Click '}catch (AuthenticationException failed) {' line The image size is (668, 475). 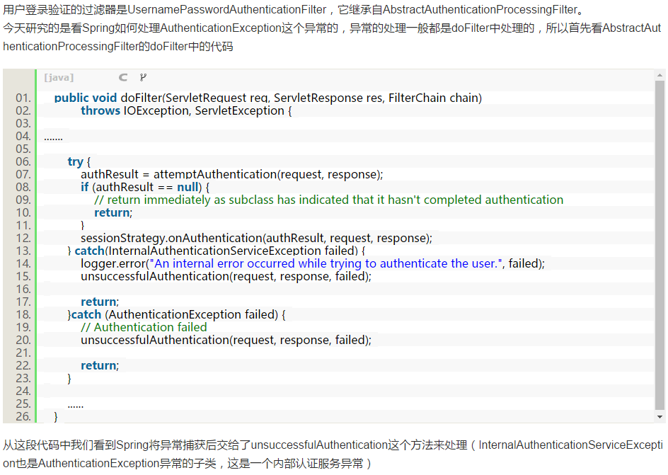click(x=176, y=315)
